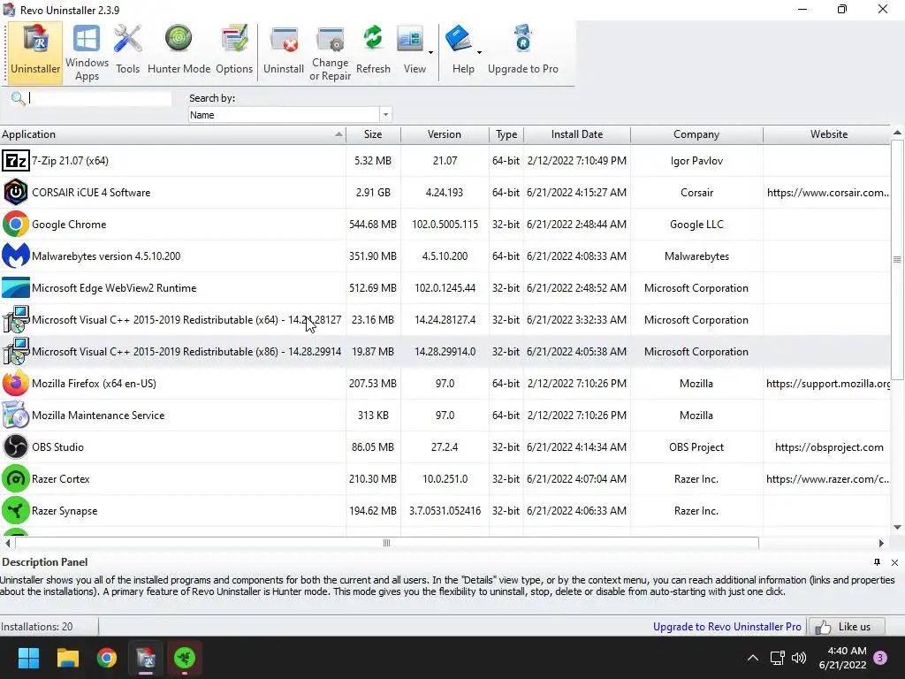The height and width of the screenshot is (679, 905).
Task: Select the Malwarebytes app icon
Action: click(x=16, y=256)
